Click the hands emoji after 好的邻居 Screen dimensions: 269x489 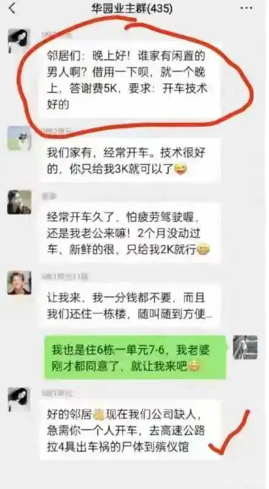pos(98,414)
